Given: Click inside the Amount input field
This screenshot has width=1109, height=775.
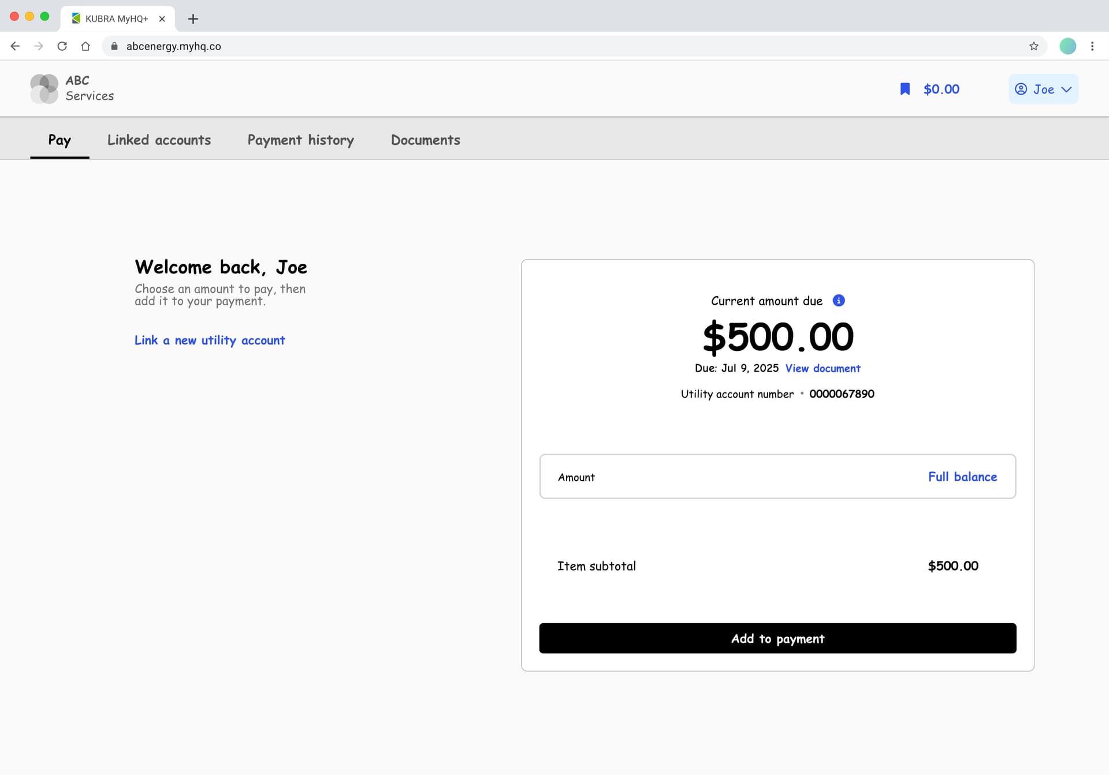Looking at the screenshot, I should [x=693, y=477].
